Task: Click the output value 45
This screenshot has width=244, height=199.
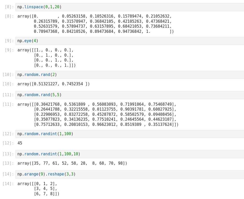Action: click(20, 143)
